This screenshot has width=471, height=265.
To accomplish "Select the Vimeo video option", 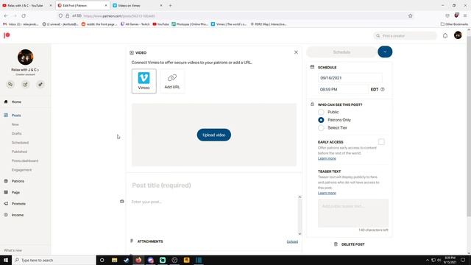I will 144,81.
